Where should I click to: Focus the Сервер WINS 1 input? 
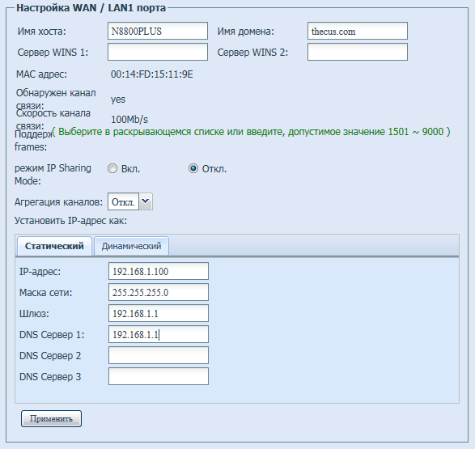click(158, 52)
